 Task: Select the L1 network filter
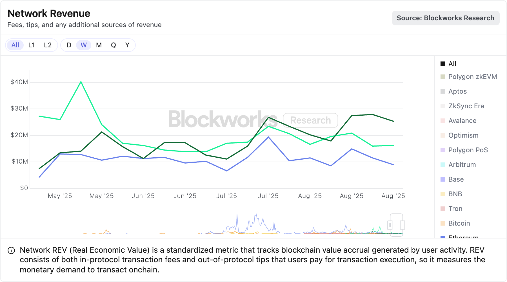(32, 45)
